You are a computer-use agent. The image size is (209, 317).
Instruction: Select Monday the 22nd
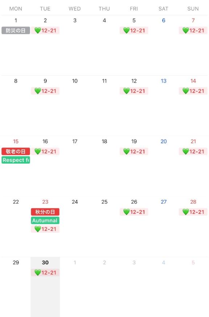[x=16, y=202]
